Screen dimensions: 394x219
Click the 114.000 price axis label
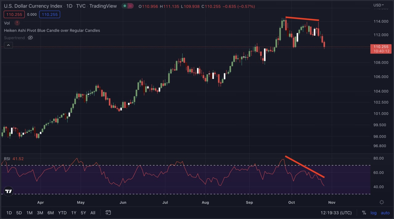coord(381,21)
